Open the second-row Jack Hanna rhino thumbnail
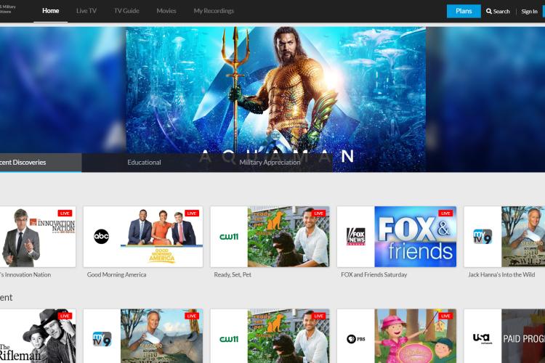This screenshot has width=545, height=363. tap(161, 336)
